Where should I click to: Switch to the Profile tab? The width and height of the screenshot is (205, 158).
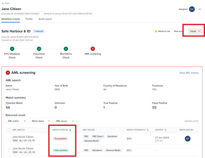29,19
